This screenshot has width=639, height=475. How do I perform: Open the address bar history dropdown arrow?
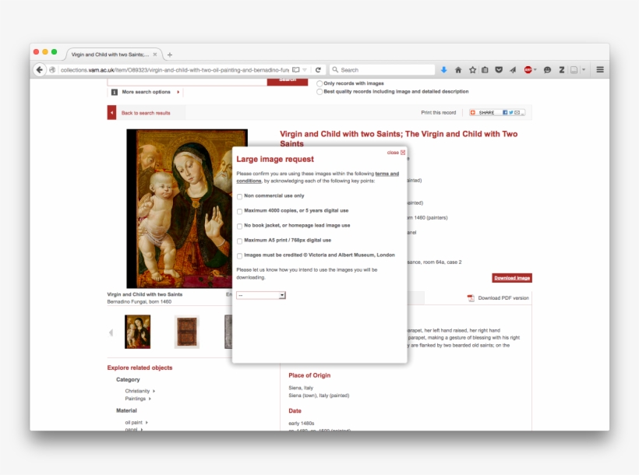305,69
